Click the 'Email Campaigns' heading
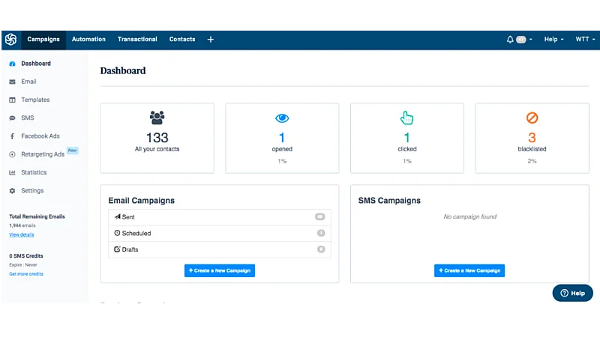Viewport: 600px width, 337px height. click(x=141, y=201)
